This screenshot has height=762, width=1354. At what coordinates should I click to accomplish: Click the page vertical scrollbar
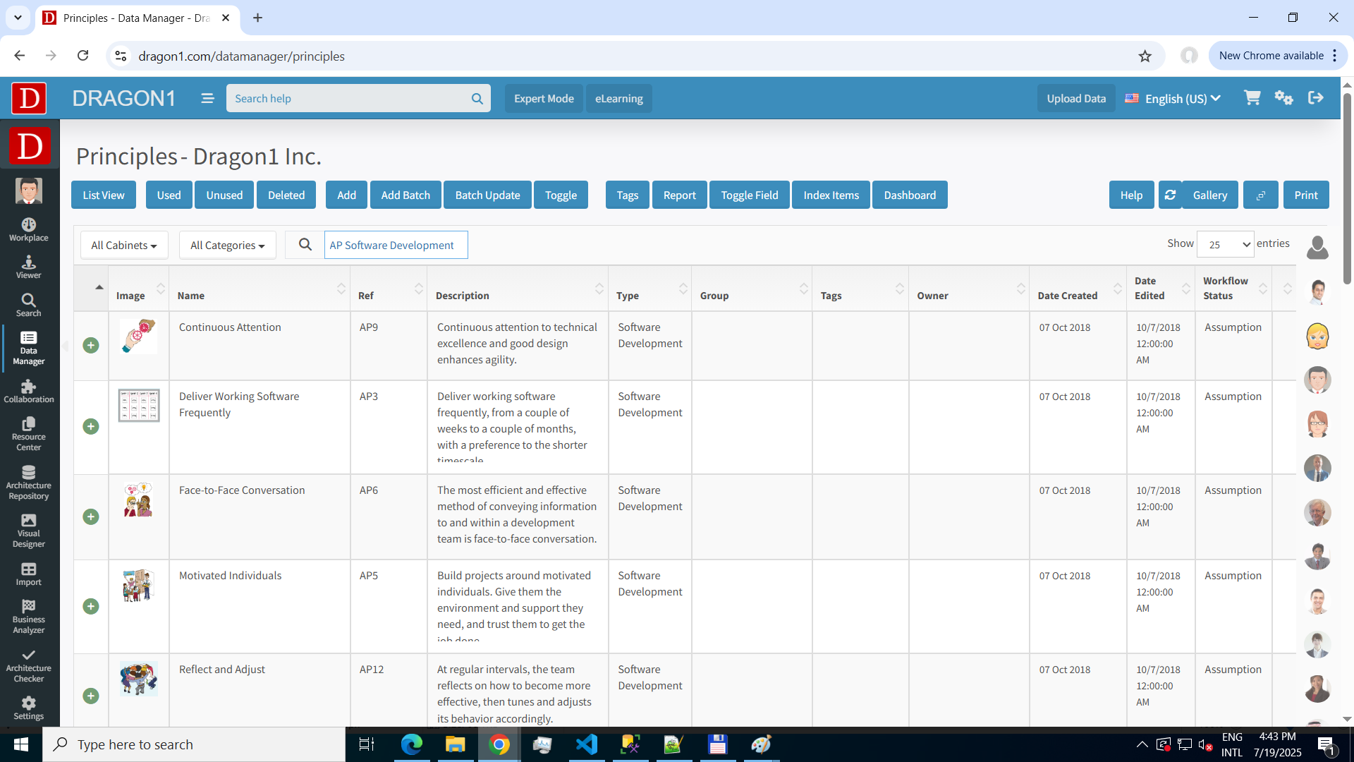click(x=1347, y=188)
